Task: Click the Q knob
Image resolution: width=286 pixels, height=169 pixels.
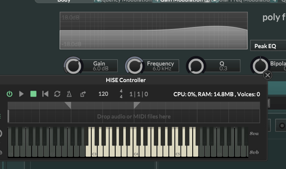Action: pos(196,66)
